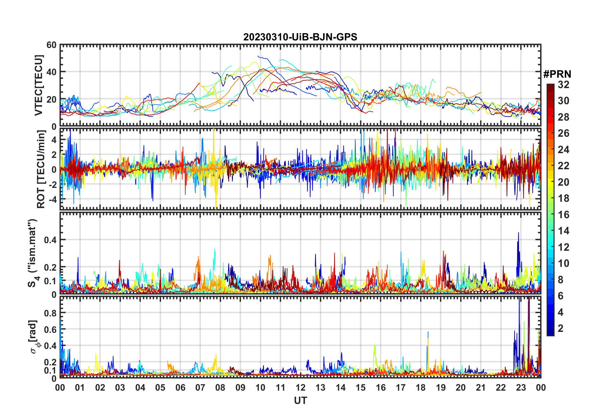Select the 21 hour tick on UT axis
This screenshot has width=601, height=420.
coord(481,388)
